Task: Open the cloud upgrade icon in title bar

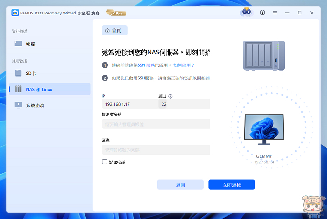Action: coord(246,13)
